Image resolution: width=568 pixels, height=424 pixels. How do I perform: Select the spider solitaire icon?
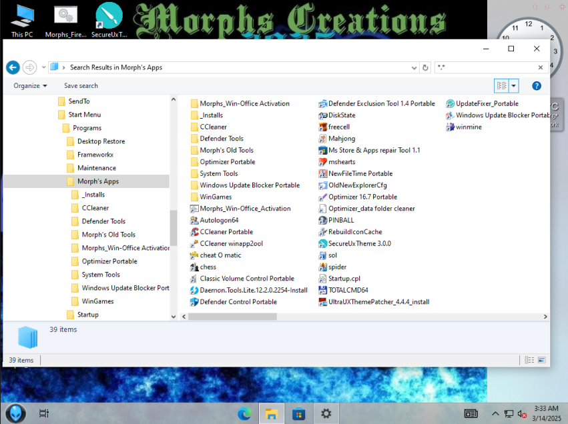click(322, 267)
